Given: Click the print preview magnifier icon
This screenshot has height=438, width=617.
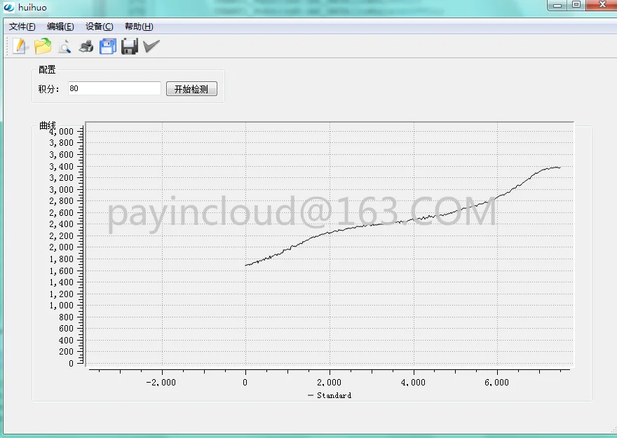Looking at the screenshot, I should [x=65, y=47].
